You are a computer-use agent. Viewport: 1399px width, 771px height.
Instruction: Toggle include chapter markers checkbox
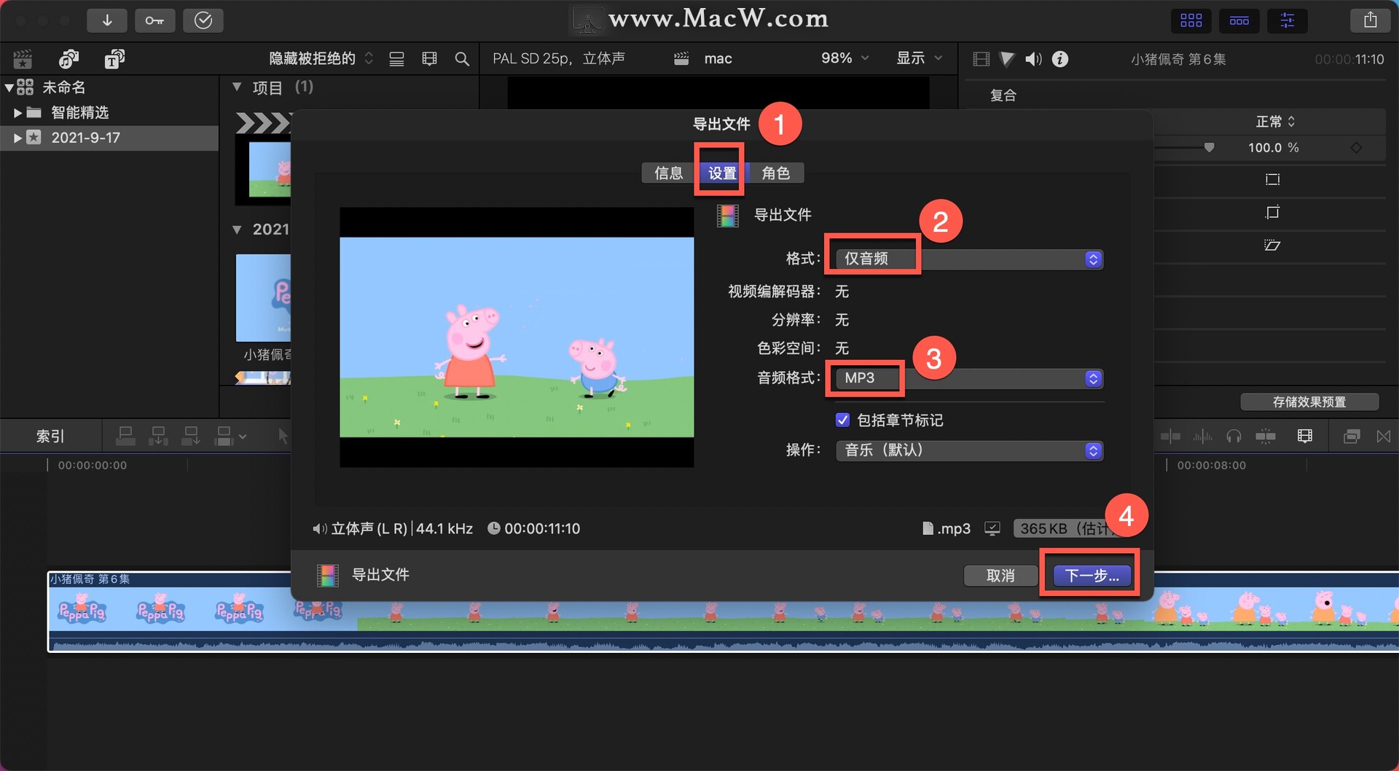[842, 420]
